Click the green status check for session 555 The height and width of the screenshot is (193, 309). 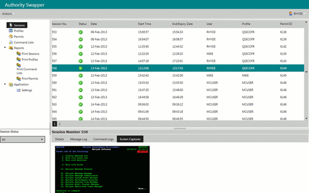click(x=81, y=47)
